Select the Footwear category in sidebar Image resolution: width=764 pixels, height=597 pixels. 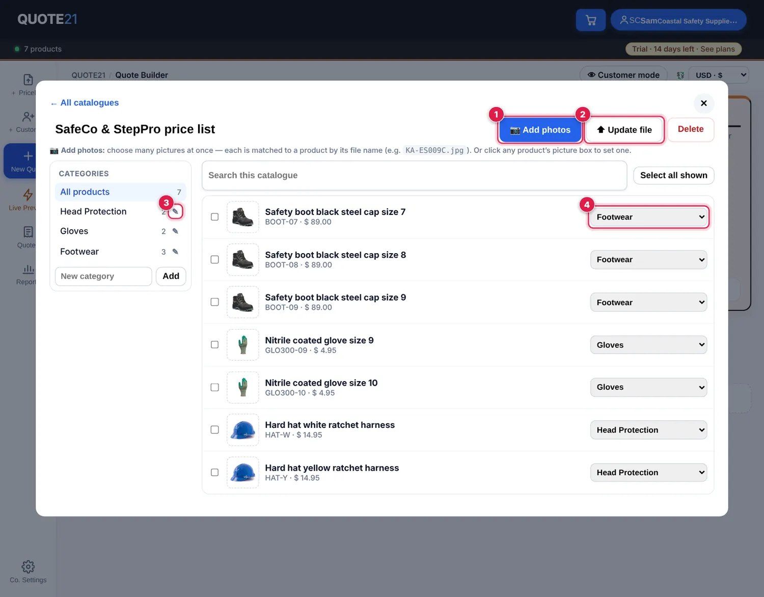click(79, 252)
